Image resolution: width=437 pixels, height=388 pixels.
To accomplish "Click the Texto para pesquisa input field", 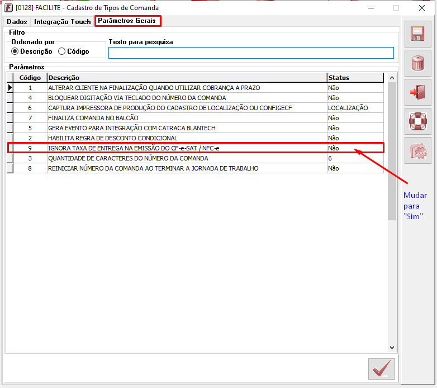I will pos(251,53).
